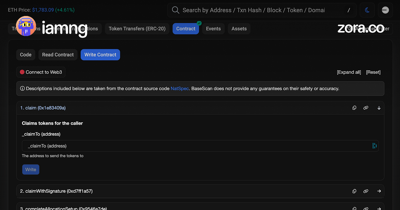Screen dimensions: 400x210
Task: Click the Write button for claim
Action: [x=31, y=169]
